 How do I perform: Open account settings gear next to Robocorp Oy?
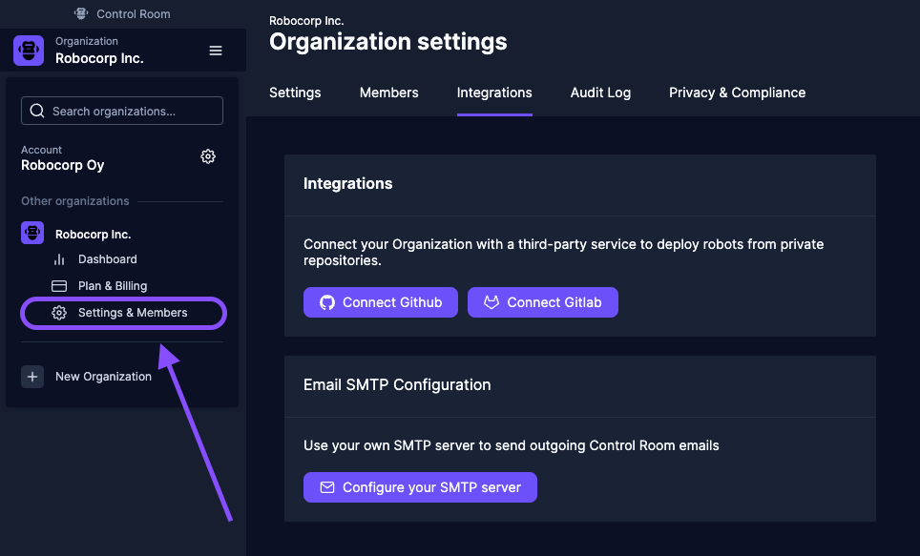point(208,156)
